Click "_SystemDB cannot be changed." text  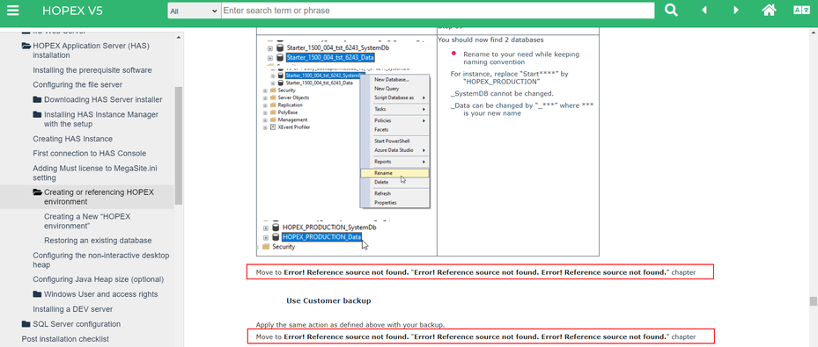coord(502,94)
